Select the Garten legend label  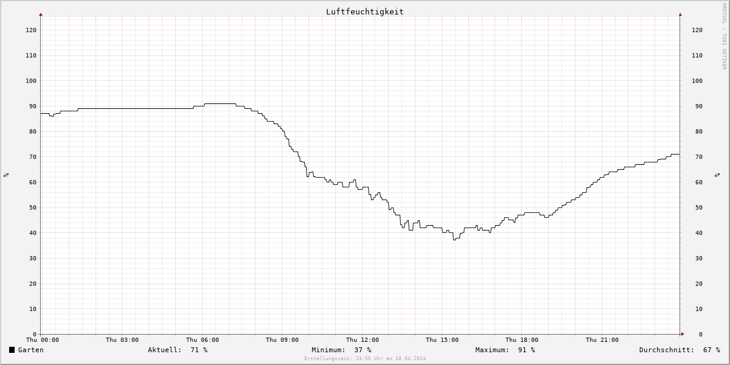[31, 350]
